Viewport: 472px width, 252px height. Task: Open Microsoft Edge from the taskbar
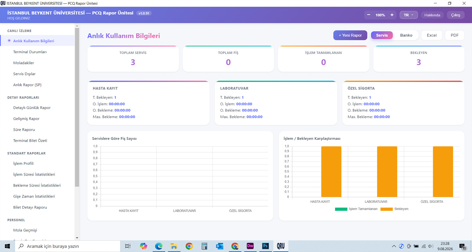[x=159, y=246]
